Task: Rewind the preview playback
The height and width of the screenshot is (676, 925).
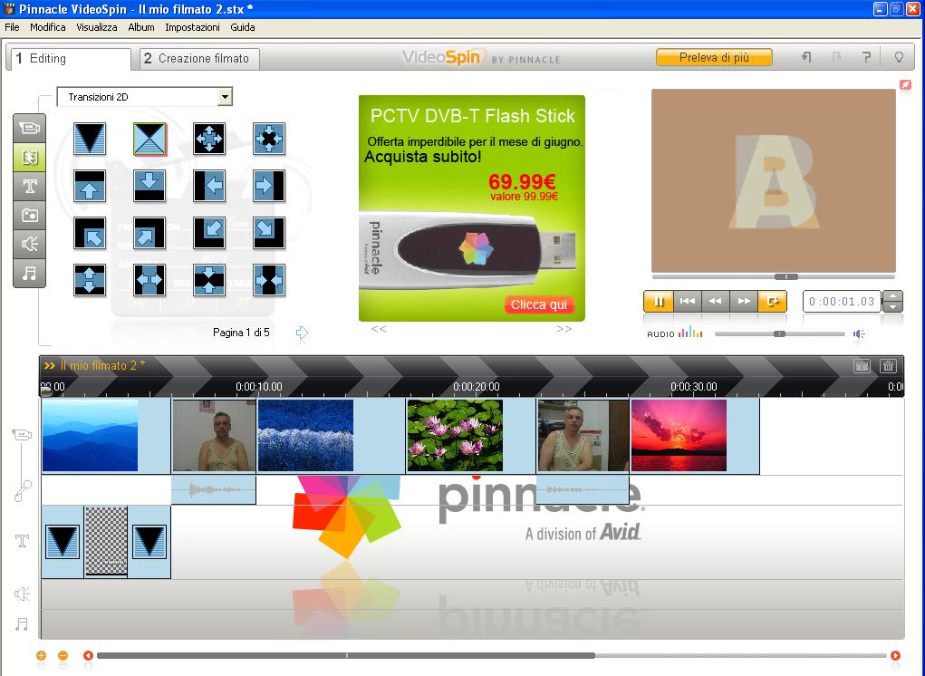Action: (x=716, y=302)
